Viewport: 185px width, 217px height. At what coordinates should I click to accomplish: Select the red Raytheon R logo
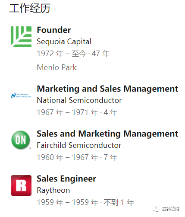coord(21,185)
